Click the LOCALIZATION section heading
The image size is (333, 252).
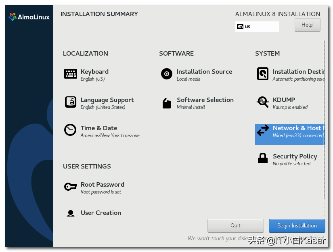click(86, 54)
